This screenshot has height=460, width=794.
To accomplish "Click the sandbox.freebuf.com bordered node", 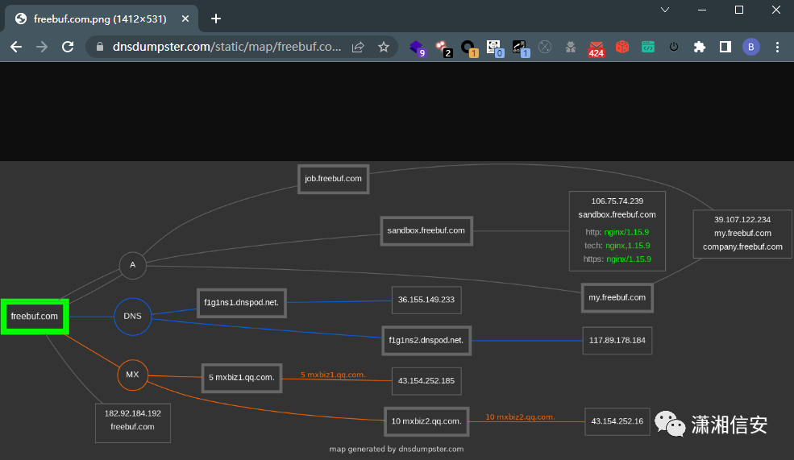I will [426, 230].
